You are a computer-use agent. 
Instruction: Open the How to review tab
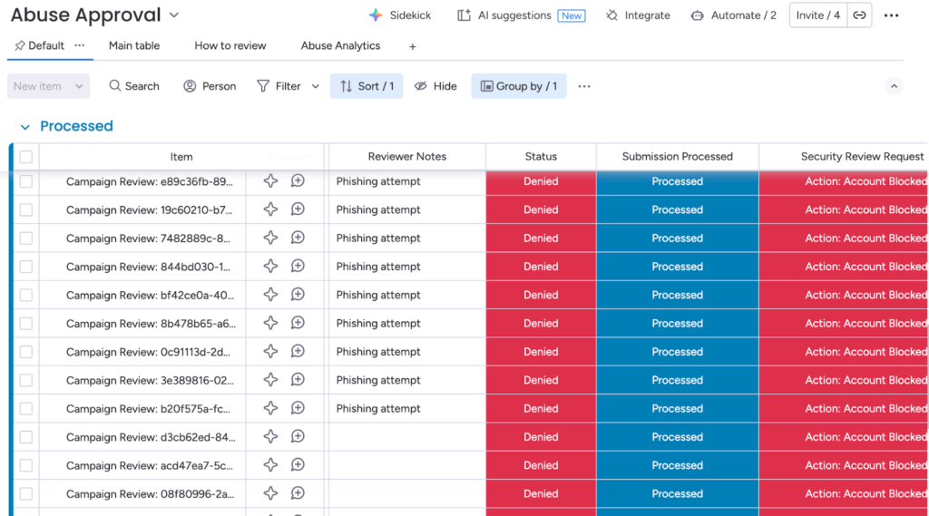tap(230, 45)
